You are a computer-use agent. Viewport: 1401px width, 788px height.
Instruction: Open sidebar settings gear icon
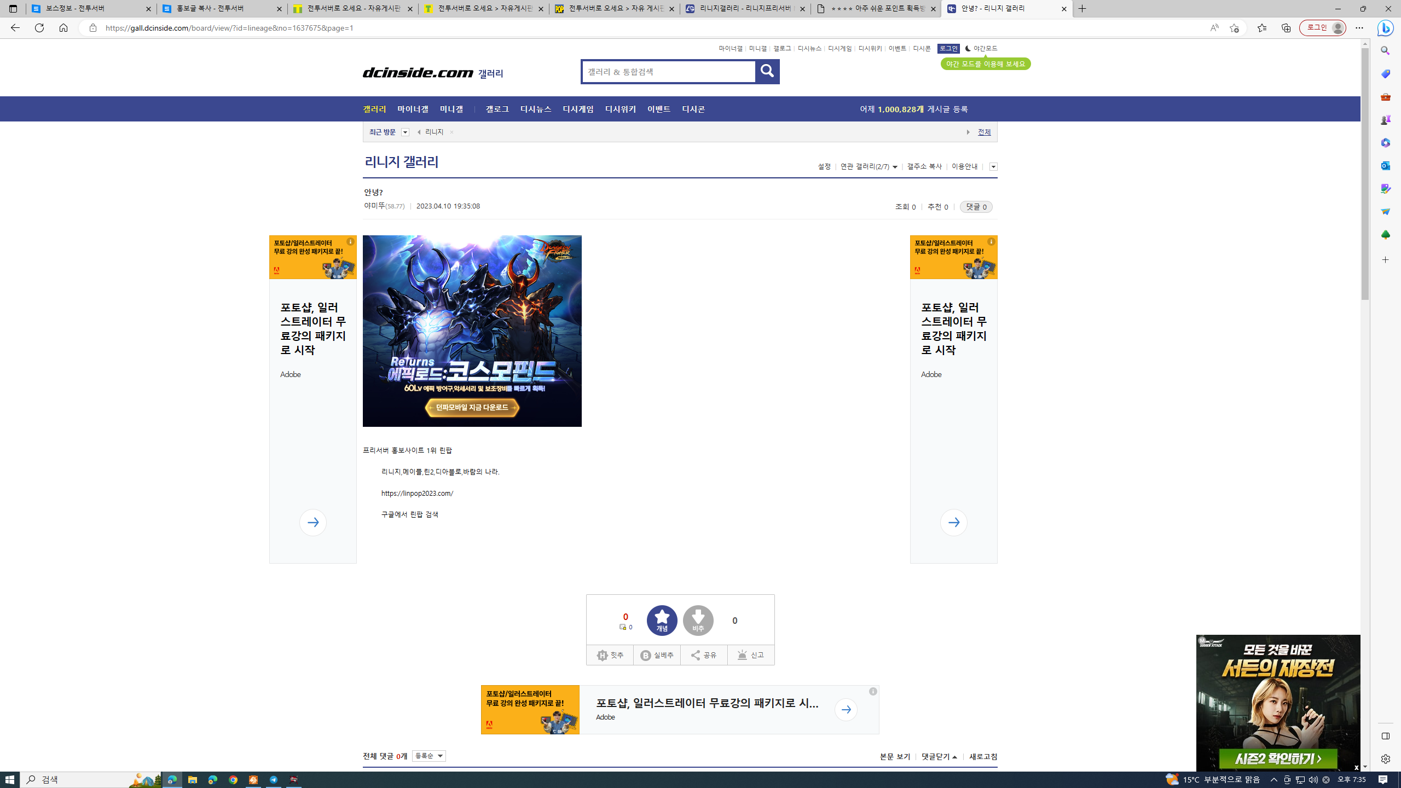[1385, 759]
